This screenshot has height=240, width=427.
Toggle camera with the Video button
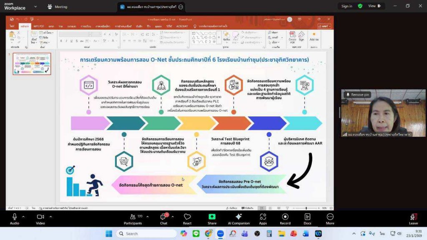tap(40, 218)
